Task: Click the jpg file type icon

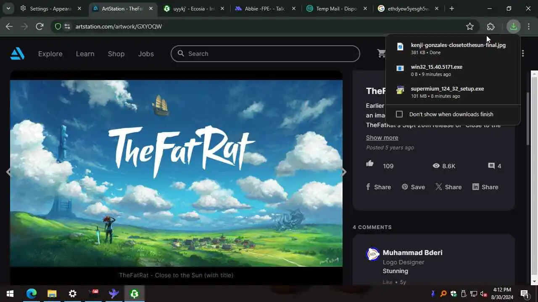Action: coord(400,47)
